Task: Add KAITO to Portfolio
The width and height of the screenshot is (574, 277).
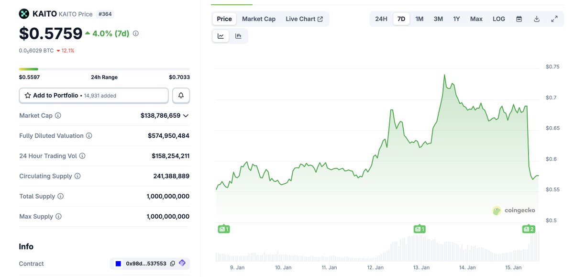Action: coord(94,96)
